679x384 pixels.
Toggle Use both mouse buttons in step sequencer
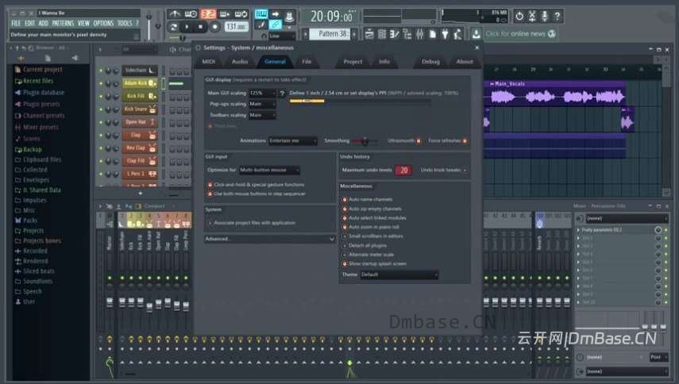coord(210,194)
